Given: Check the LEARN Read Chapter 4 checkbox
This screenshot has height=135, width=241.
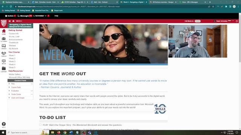Looking at the screenshot, I should point(40,129).
